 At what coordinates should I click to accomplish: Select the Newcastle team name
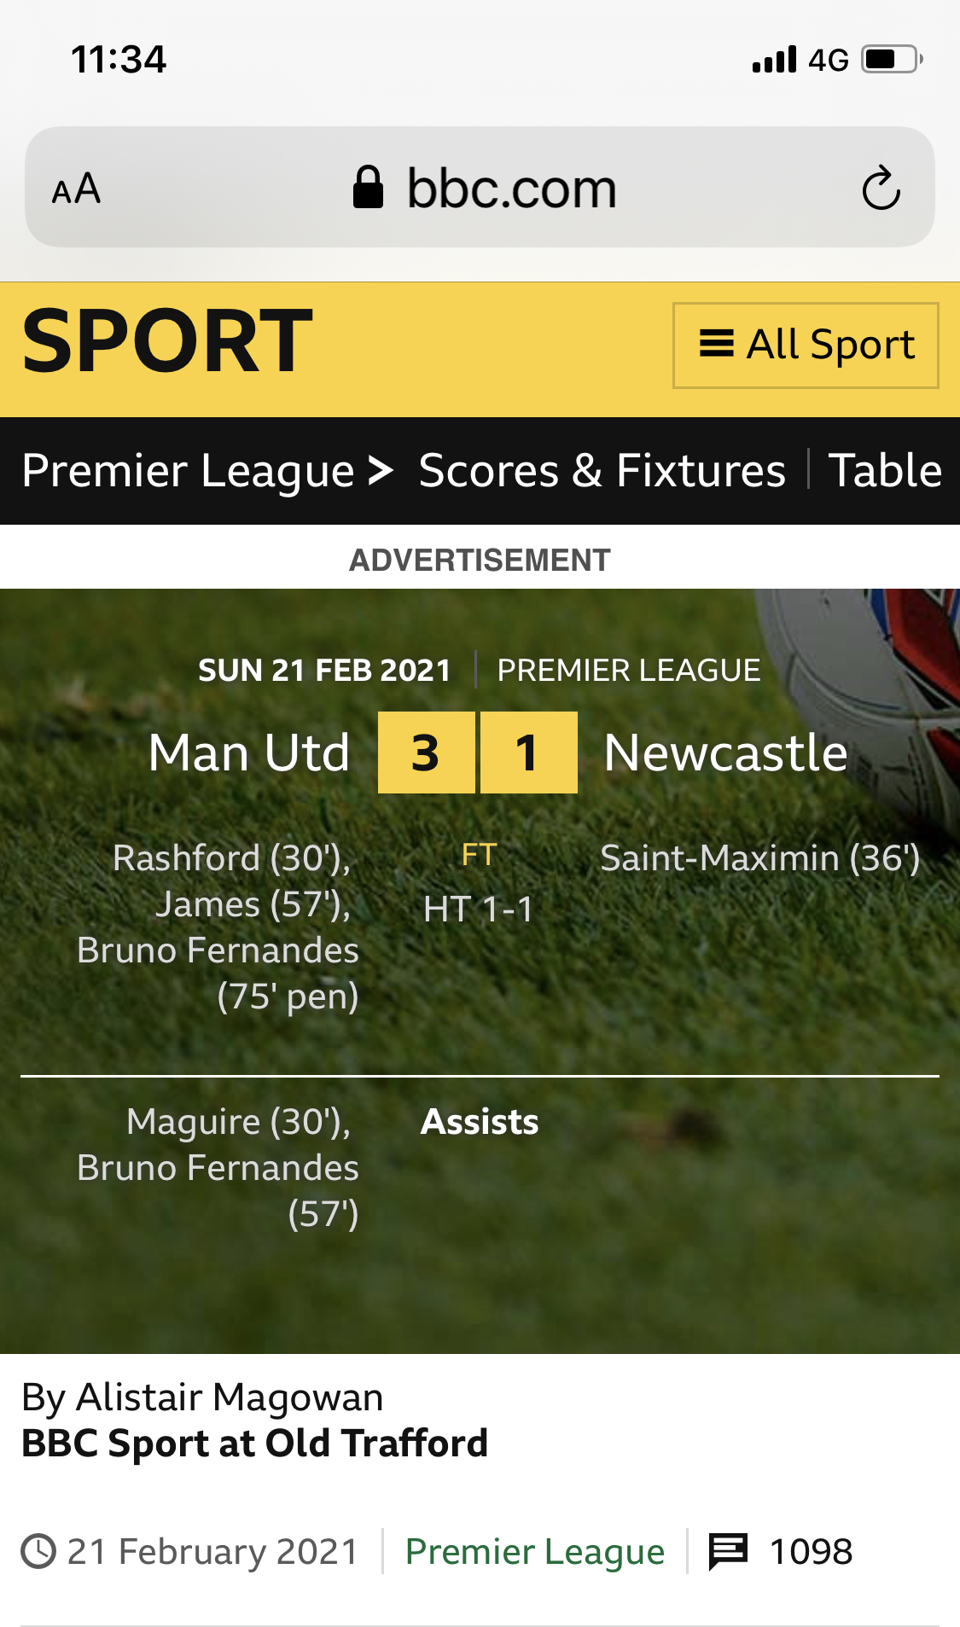(725, 752)
